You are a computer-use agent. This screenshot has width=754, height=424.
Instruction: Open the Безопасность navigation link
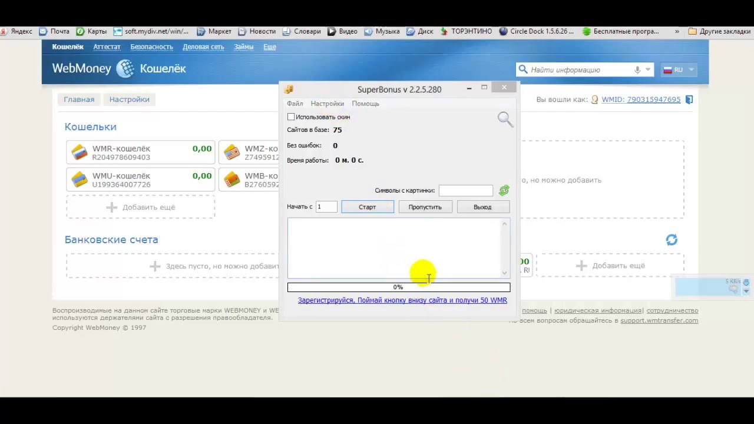[x=151, y=47]
